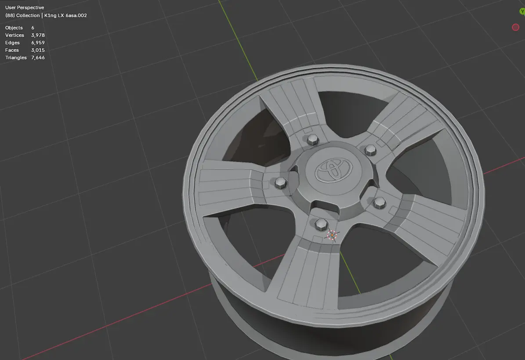Click the "Faces 3,015" statistics row
This screenshot has width=525, height=360.
[25, 50]
